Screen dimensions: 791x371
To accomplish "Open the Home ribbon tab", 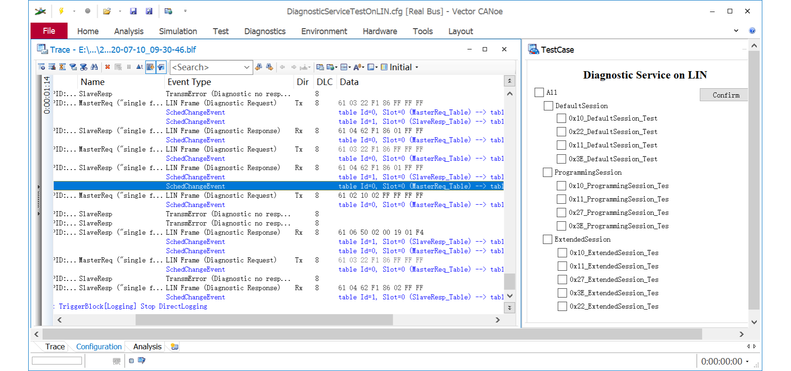I will [88, 31].
